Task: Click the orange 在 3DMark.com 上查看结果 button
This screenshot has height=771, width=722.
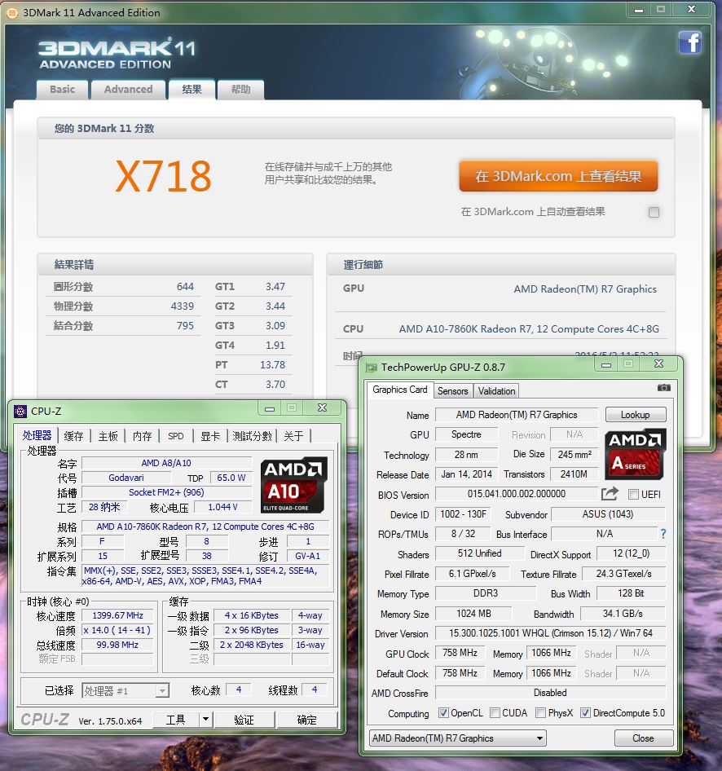Action: click(558, 175)
